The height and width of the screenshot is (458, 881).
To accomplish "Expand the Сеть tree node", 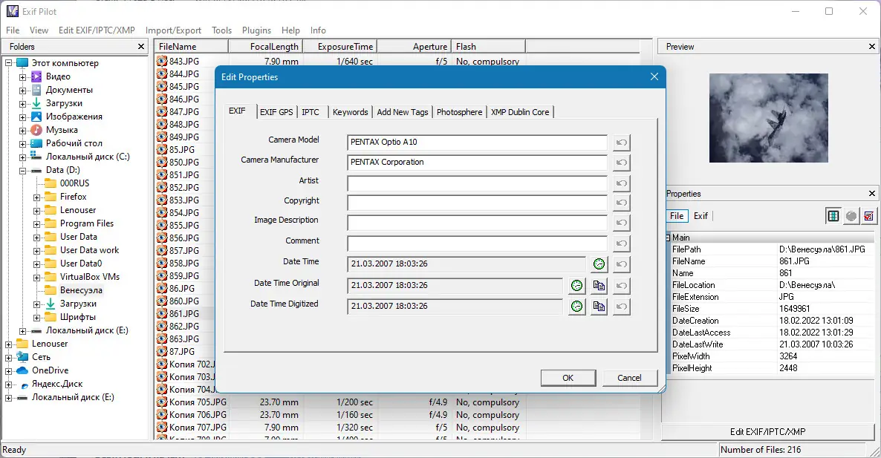I will [x=8, y=357].
